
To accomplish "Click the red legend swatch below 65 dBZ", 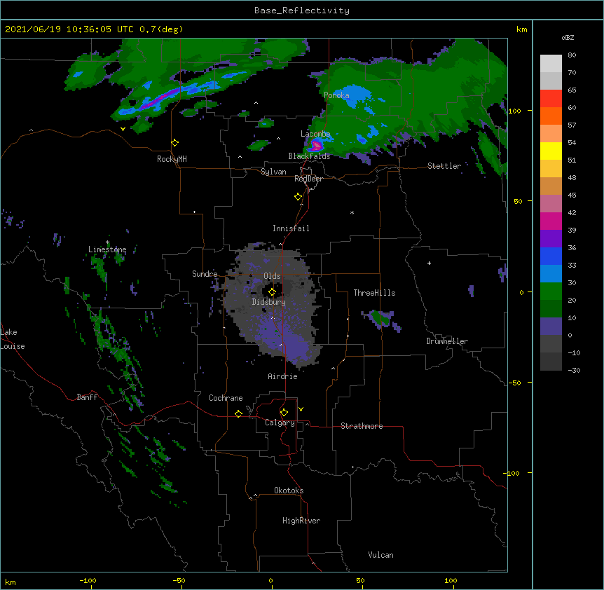I will (x=551, y=99).
